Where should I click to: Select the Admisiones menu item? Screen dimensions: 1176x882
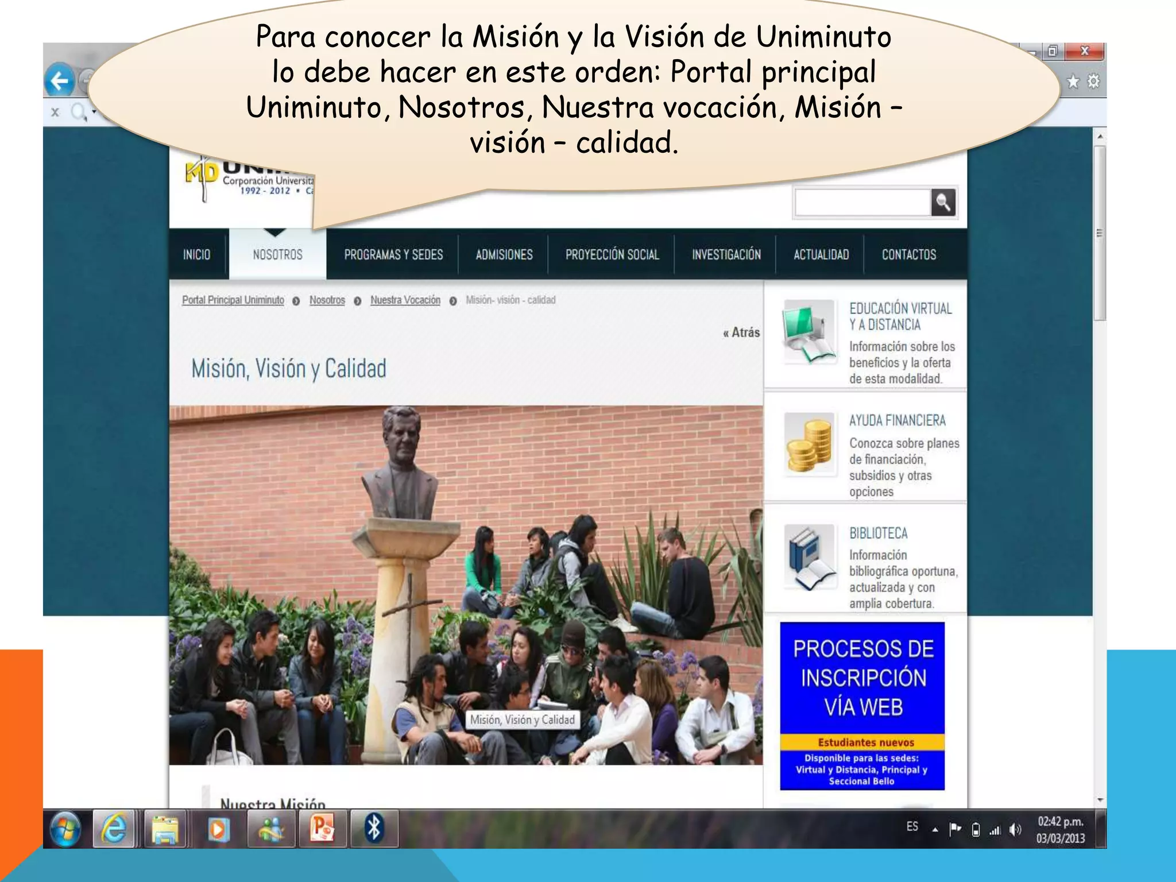pyautogui.click(x=504, y=254)
